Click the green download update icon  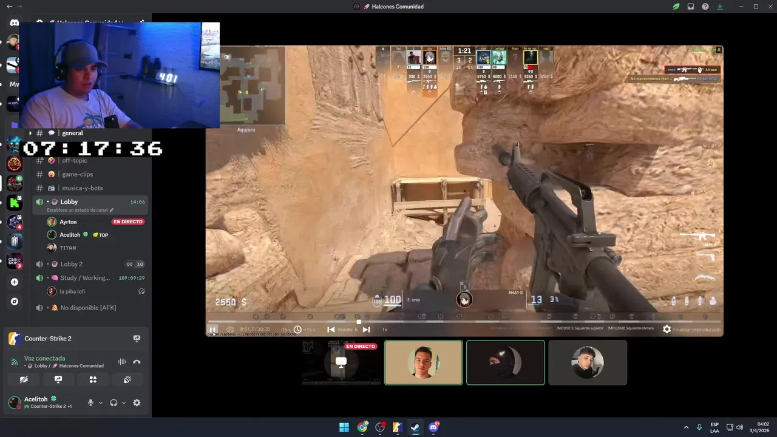[x=720, y=7]
